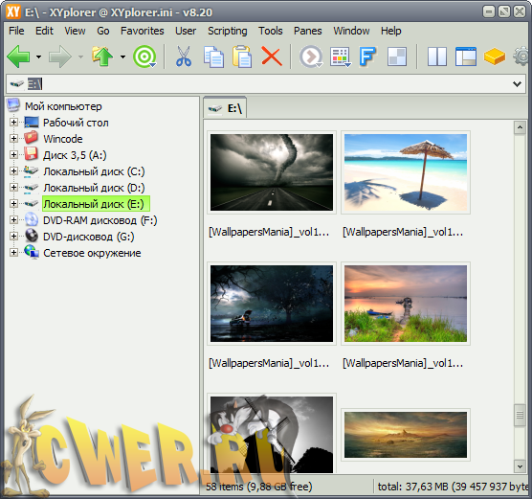The image size is (532, 499).
Task: Select the tornado wallpaper thumbnail
Action: [272, 172]
